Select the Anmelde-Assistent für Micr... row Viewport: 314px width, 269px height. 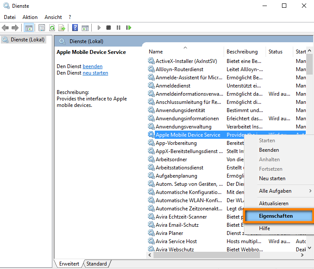click(227, 78)
